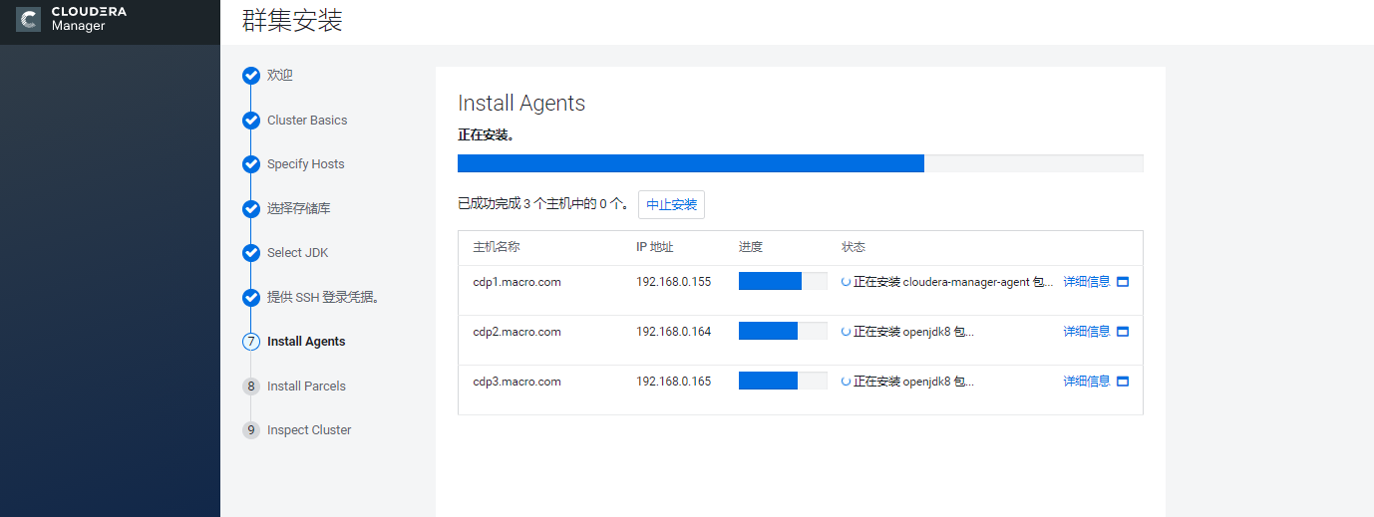
Task: Select the Install Agents step
Action: [306, 342]
